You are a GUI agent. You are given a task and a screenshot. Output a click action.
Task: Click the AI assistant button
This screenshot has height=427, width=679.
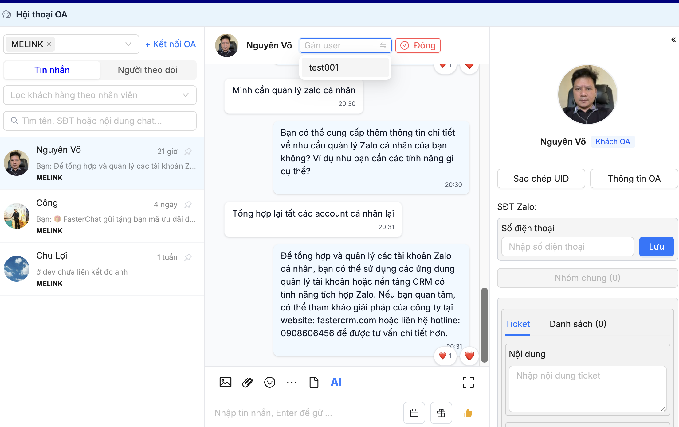pyautogui.click(x=336, y=382)
